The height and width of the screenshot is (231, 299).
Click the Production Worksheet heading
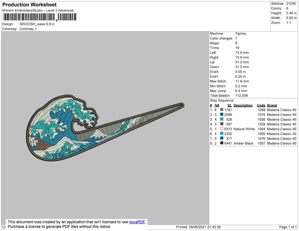point(29,5)
